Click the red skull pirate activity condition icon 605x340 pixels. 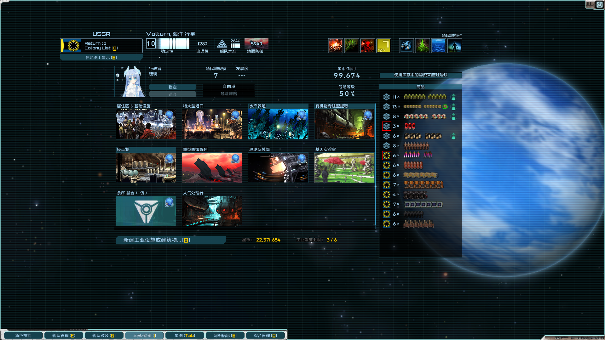(x=367, y=46)
